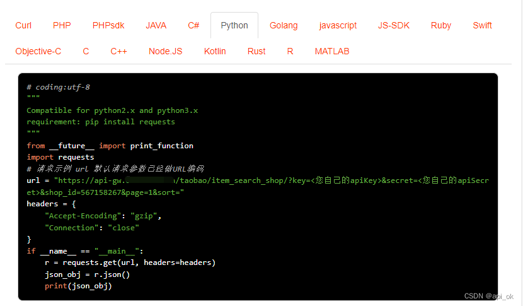Viewport: 523px width, 306px height.
Task: Open the C++ code tab
Action: pos(118,51)
